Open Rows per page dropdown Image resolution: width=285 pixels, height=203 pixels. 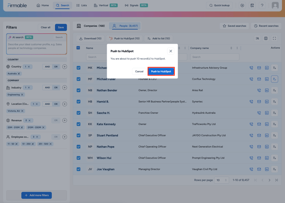click(x=221, y=180)
